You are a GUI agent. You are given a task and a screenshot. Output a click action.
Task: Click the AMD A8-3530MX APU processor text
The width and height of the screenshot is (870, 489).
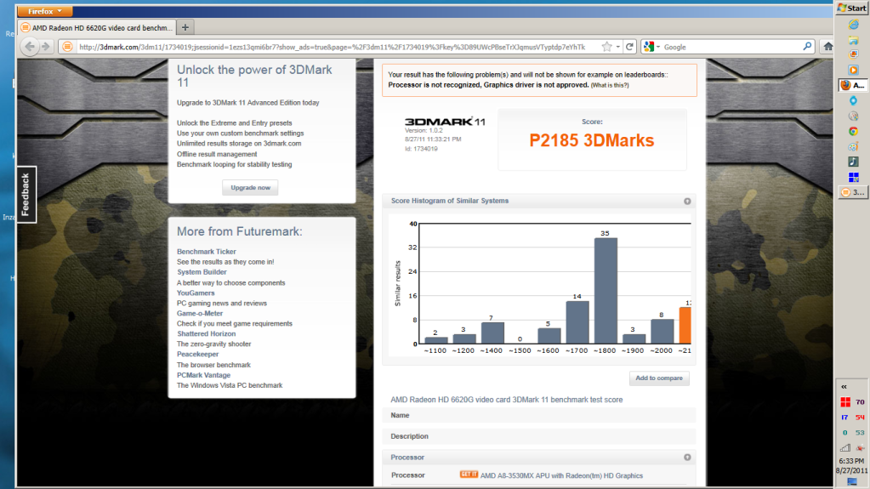561,475
